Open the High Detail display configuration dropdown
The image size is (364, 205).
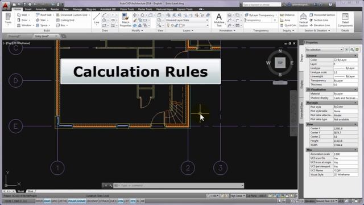(237, 196)
